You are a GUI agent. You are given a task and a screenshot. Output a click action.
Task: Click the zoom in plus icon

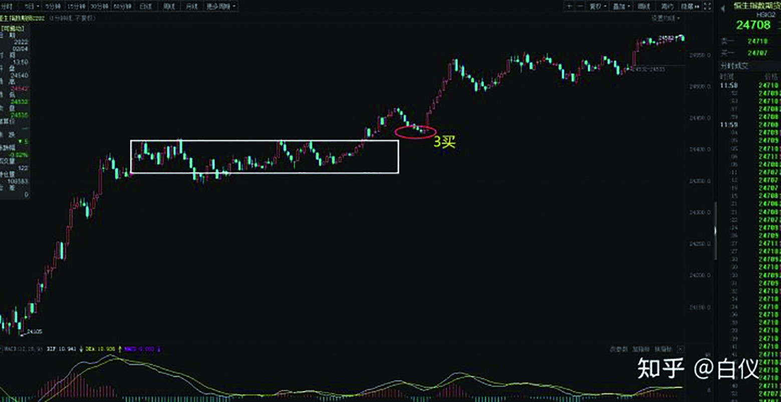[x=570, y=7]
